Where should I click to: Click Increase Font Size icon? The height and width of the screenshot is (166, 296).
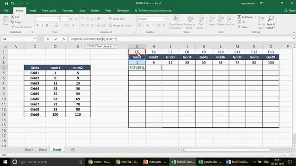click(x=71, y=19)
